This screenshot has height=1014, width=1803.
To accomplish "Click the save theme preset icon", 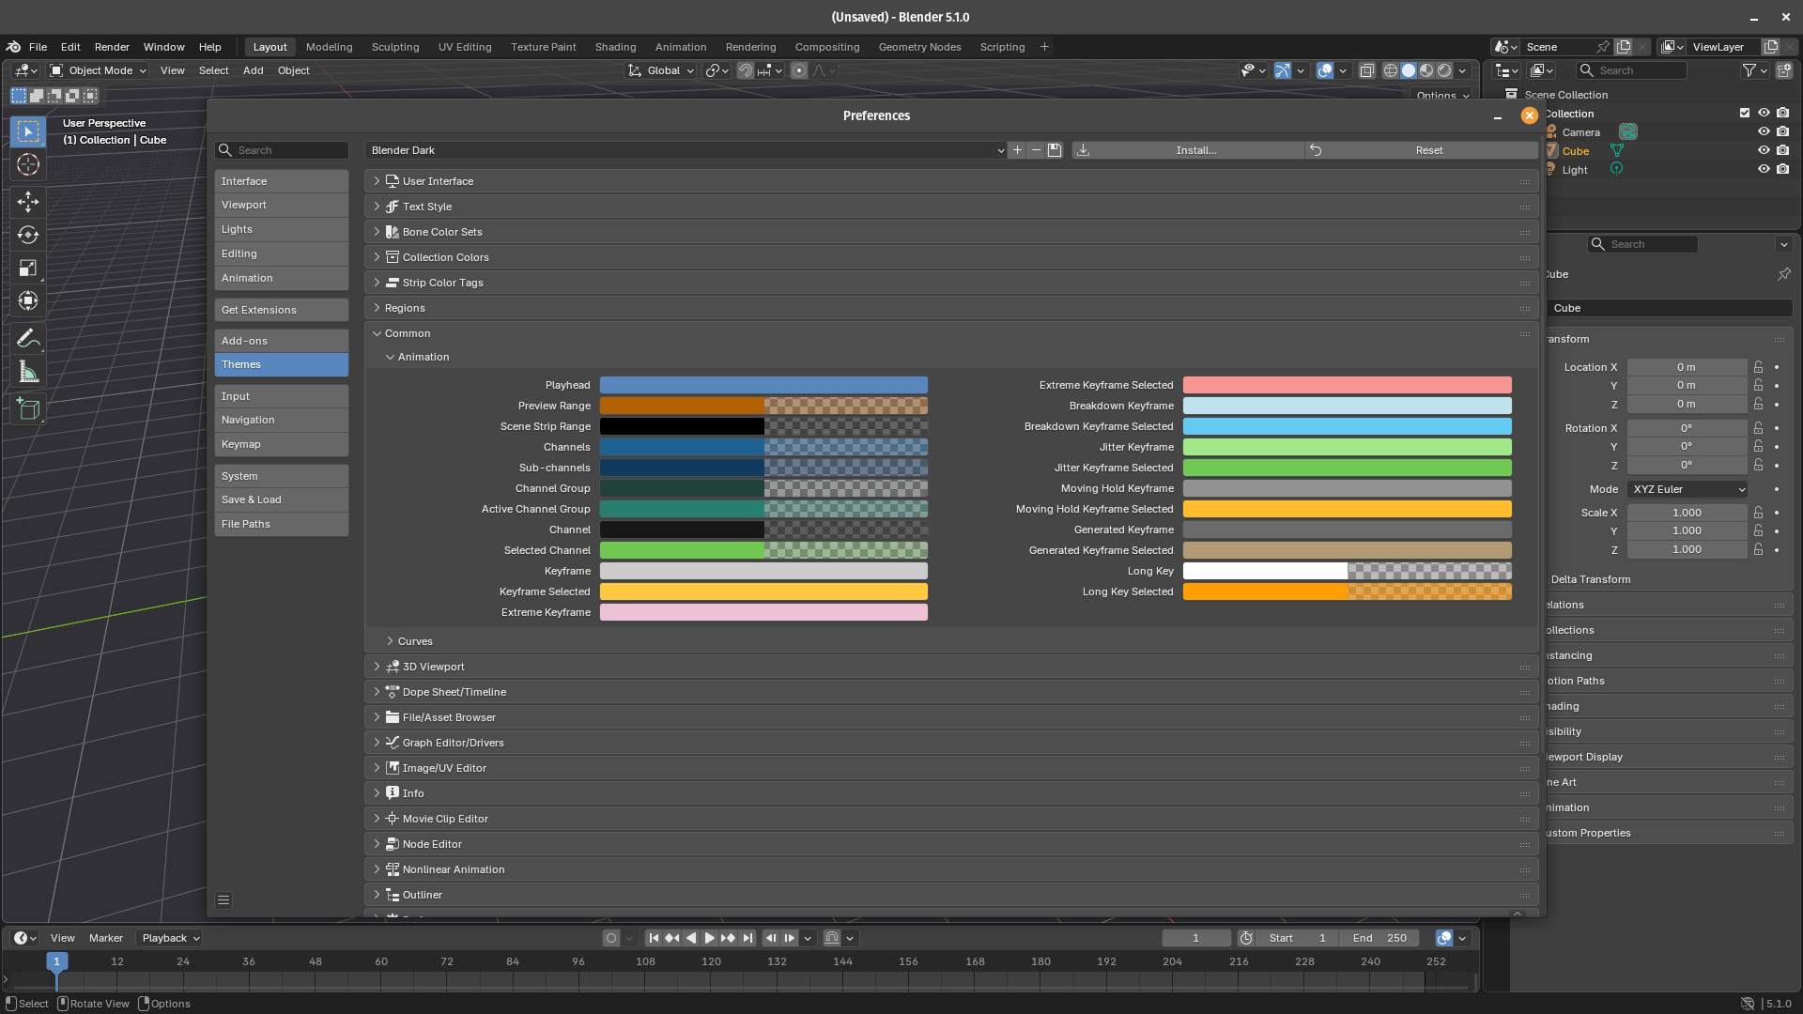I will [1055, 150].
